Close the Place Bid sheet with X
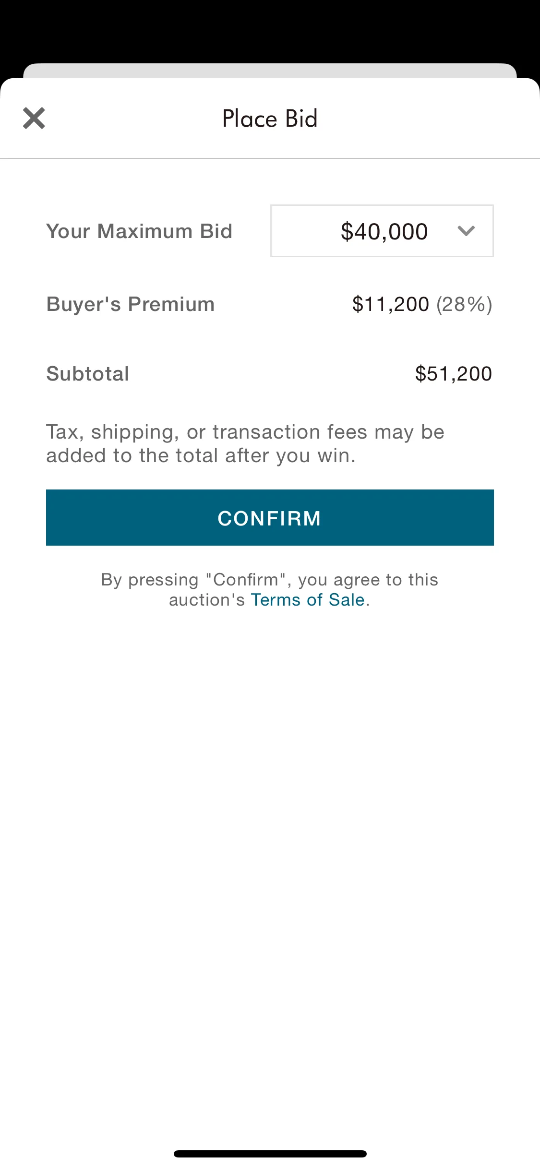 pos(34,118)
